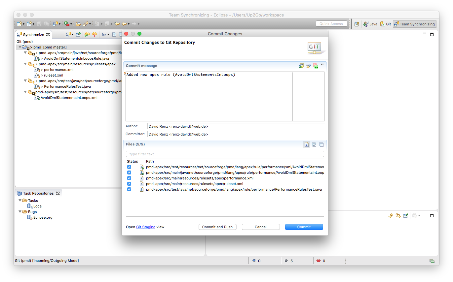Click the file filter text field

[x=225, y=154]
